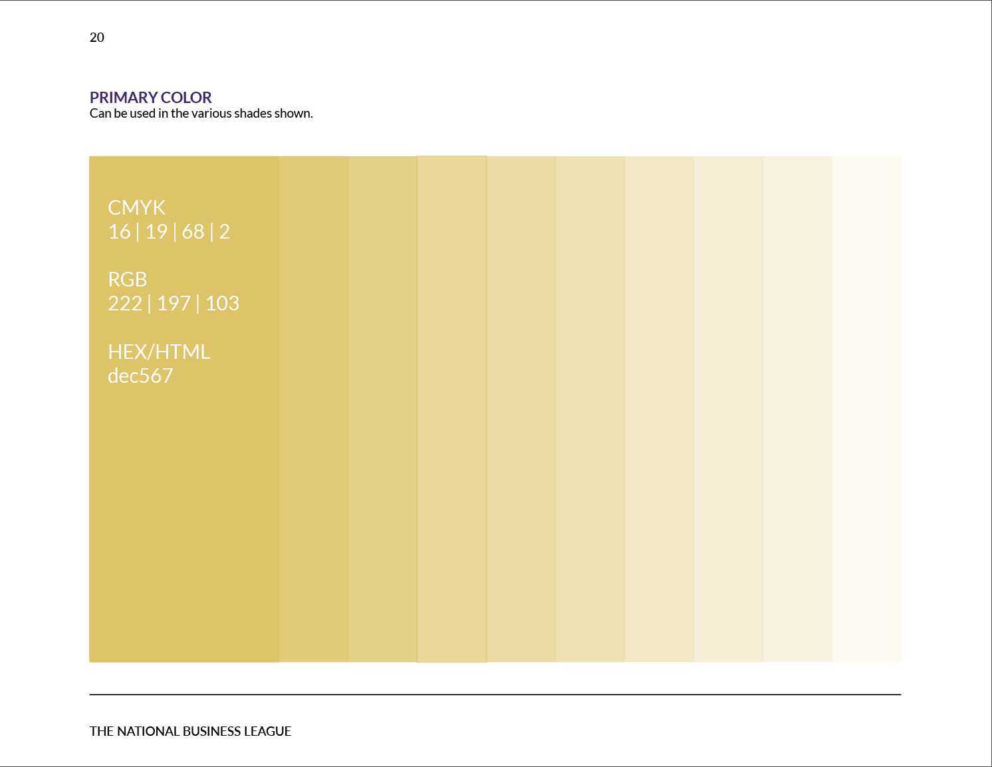Click the page number 20
This screenshot has width=992, height=767.
tap(97, 37)
